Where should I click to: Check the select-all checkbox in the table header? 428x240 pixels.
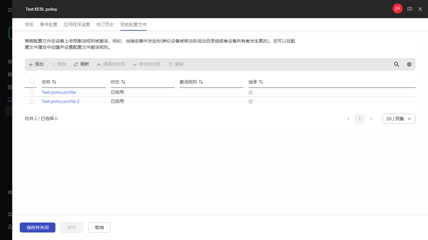(x=32, y=81)
